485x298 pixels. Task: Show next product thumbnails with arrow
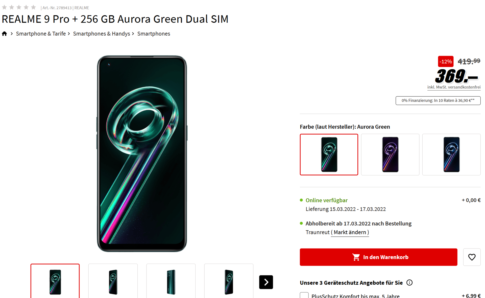pyautogui.click(x=266, y=282)
